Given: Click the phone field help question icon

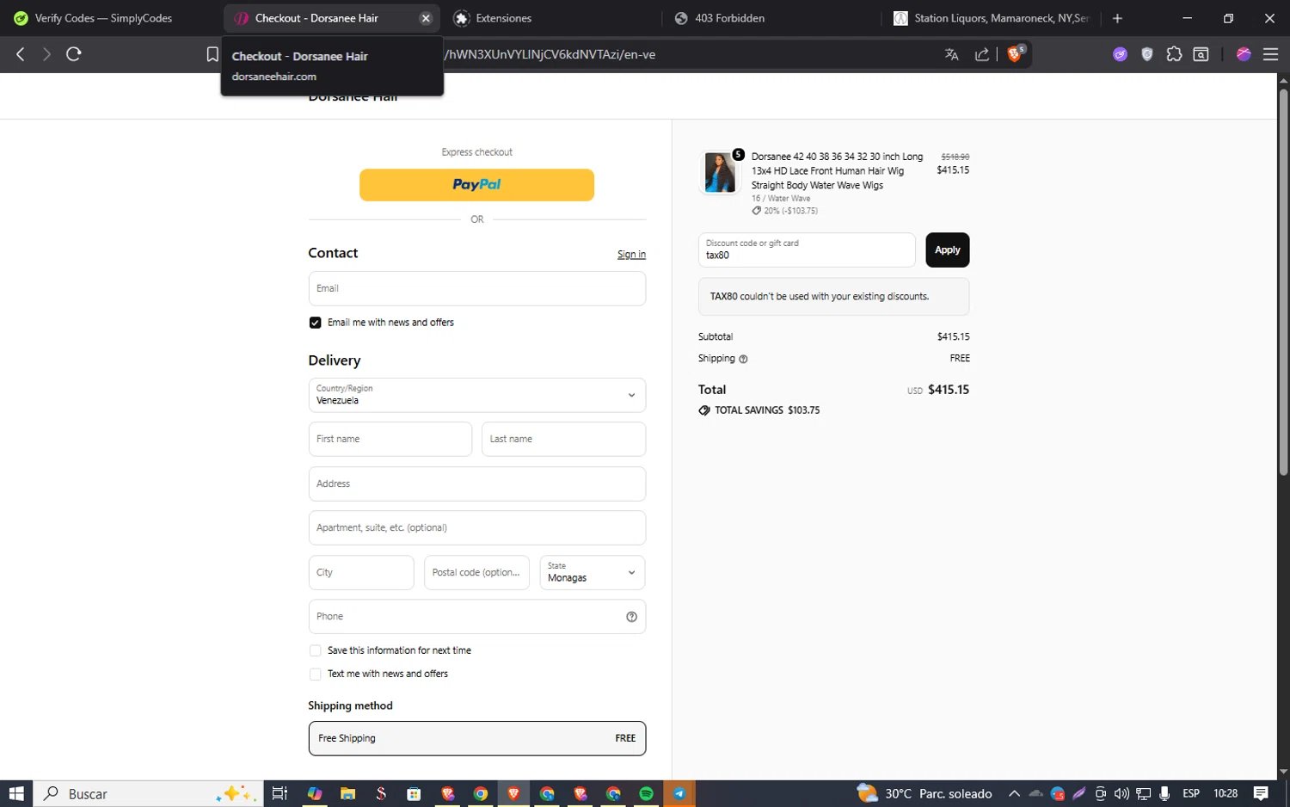Looking at the screenshot, I should coord(631,617).
